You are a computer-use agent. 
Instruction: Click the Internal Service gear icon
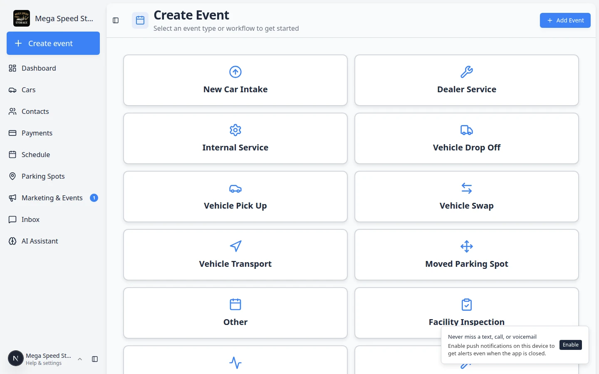[235, 130]
